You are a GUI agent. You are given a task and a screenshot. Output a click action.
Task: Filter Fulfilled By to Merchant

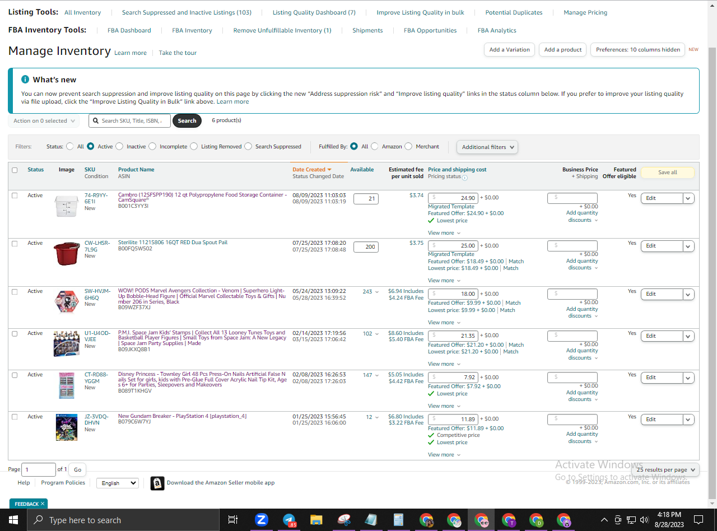pos(408,147)
